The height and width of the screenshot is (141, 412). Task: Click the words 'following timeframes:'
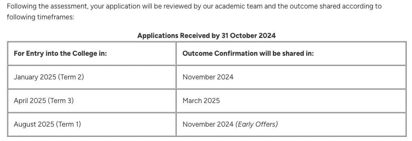pos(40,17)
